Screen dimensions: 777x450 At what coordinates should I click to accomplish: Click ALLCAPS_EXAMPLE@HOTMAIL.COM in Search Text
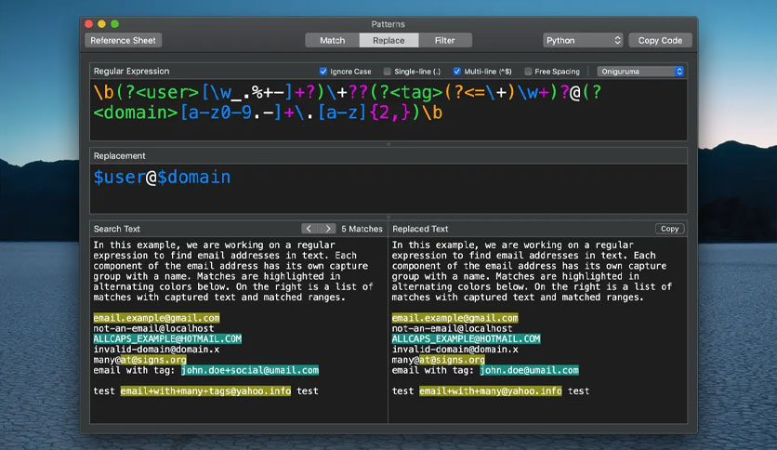click(167, 338)
